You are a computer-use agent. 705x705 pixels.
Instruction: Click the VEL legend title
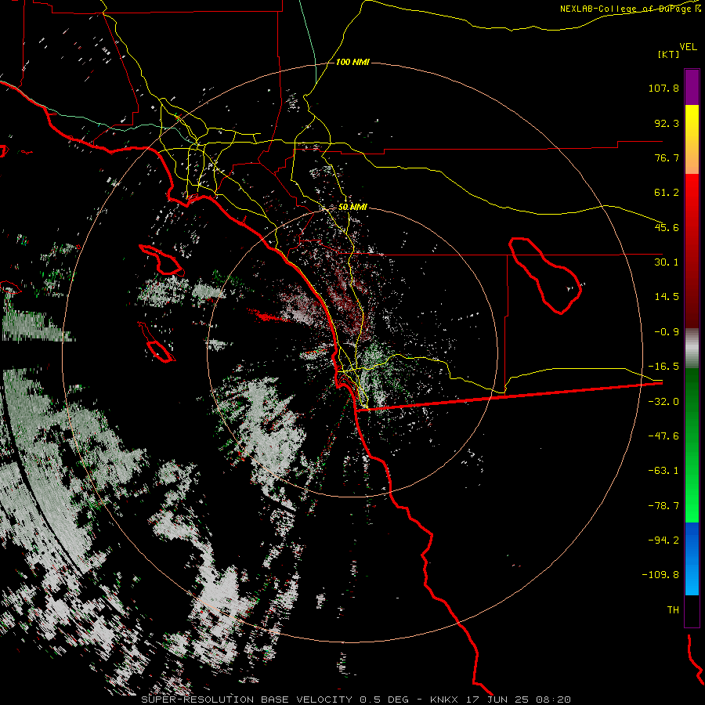click(689, 47)
